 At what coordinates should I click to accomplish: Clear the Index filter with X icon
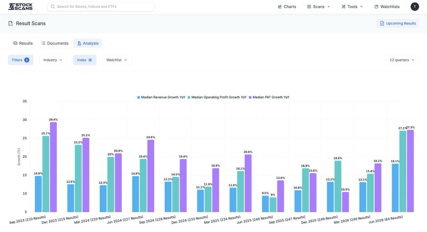(90, 60)
